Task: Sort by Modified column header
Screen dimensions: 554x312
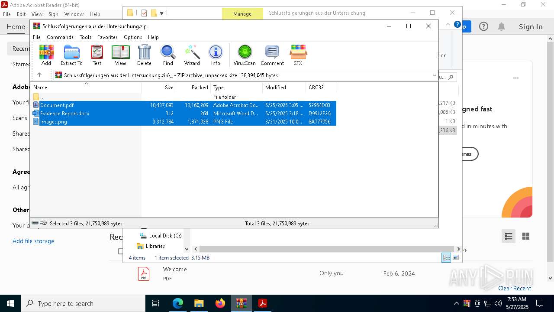Action: pyautogui.click(x=284, y=88)
